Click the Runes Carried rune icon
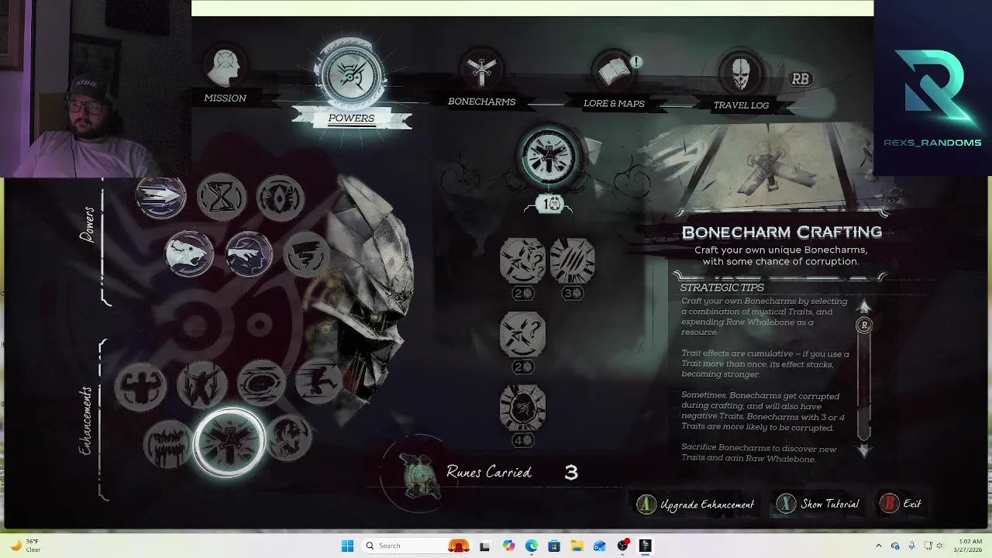The width and height of the screenshot is (992, 558). tap(419, 474)
